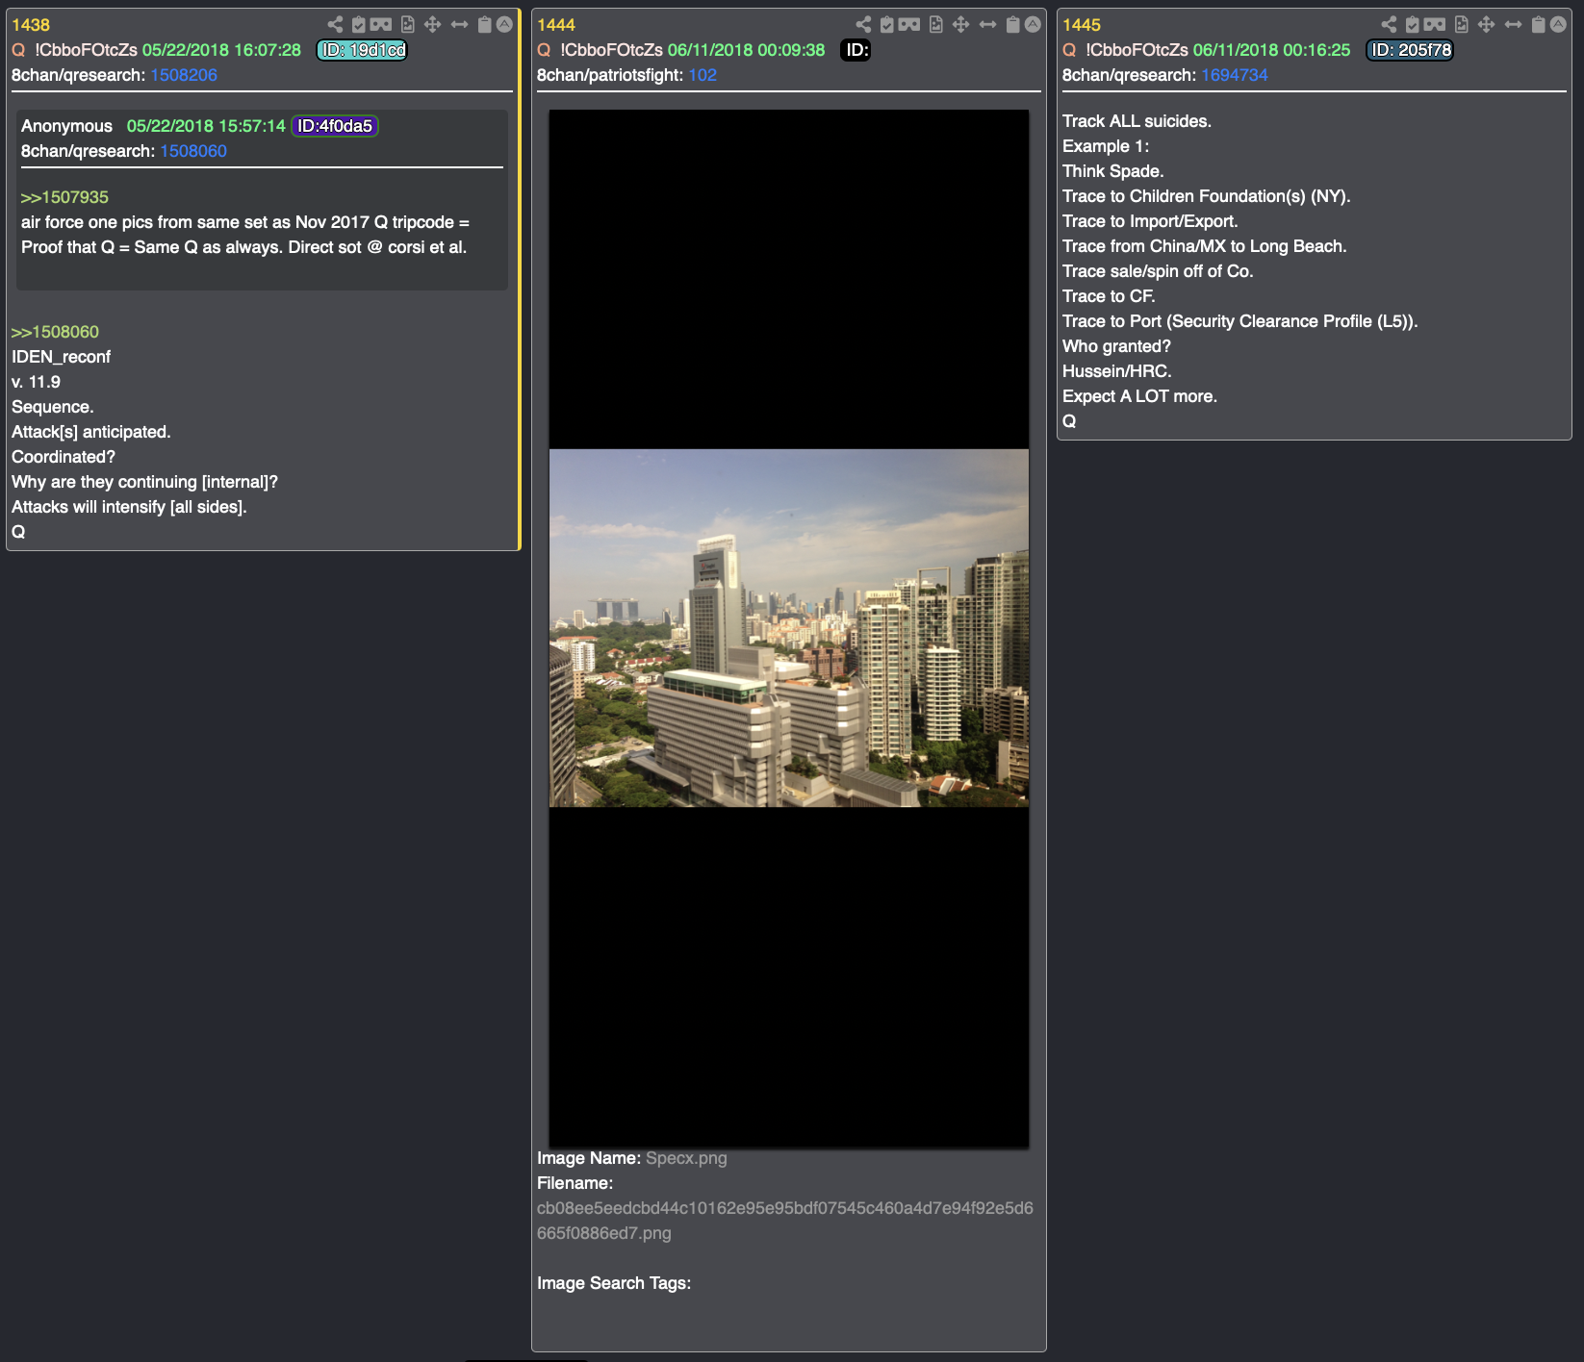Click the VR goggles icon on post 1445

pyautogui.click(x=1435, y=25)
